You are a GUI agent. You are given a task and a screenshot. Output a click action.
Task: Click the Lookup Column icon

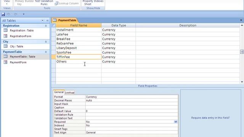coord(56,3)
